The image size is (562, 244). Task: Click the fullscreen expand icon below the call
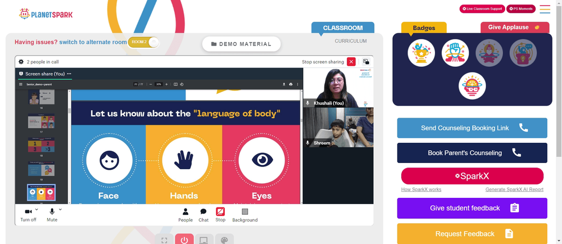pyautogui.click(x=164, y=240)
